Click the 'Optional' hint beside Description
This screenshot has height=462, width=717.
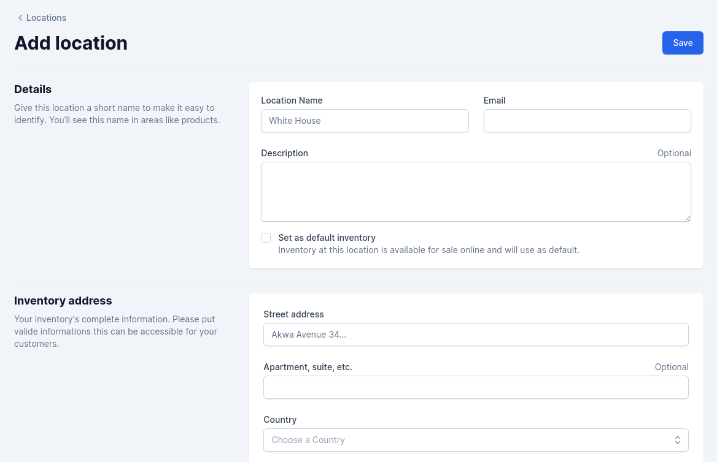673,153
